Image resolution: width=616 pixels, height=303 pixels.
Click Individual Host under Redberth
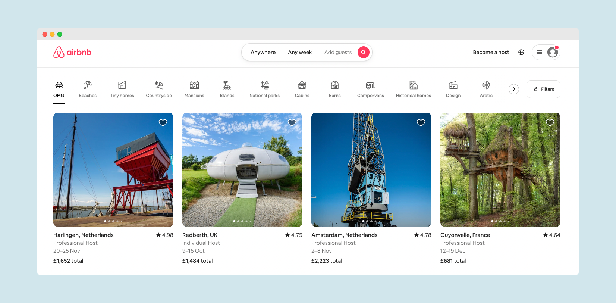tap(201, 243)
